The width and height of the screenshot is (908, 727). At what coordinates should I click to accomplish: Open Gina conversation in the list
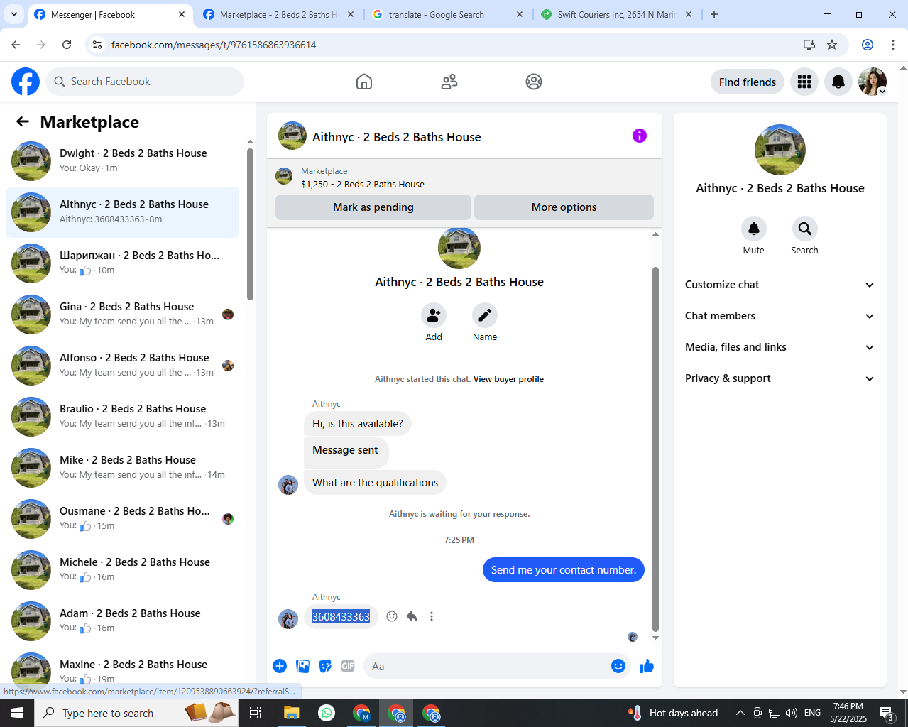point(122,315)
